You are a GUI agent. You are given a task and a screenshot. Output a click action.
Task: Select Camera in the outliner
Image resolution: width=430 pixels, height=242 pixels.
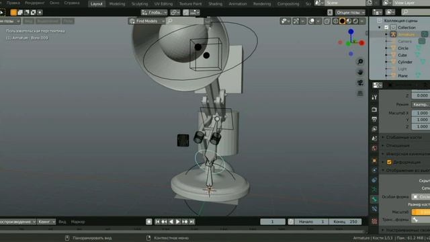coord(404,42)
